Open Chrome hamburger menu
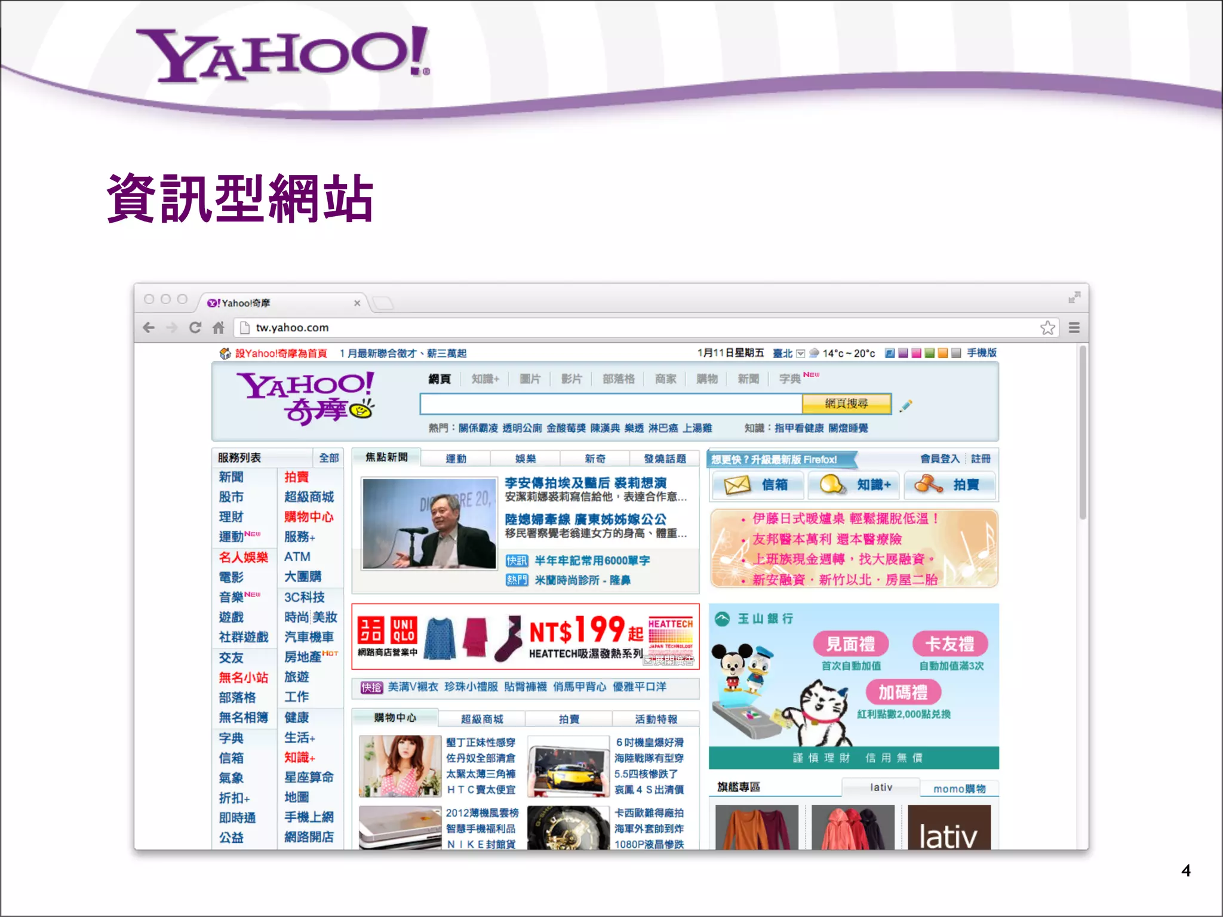The image size is (1223, 917). pyautogui.click(x=1074, y=327)
